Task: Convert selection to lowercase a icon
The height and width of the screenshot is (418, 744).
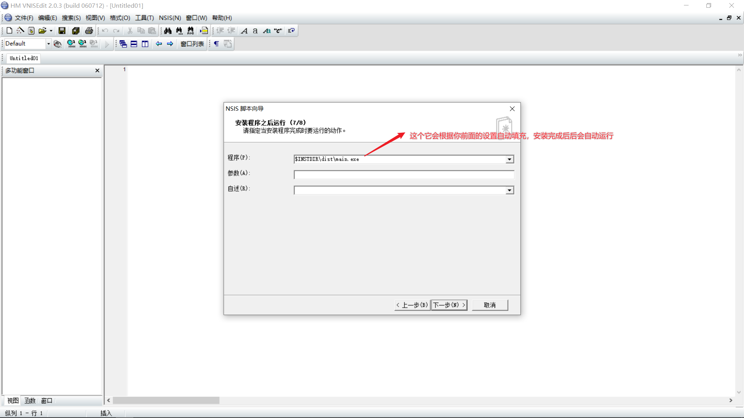Action: (x=255, y=31)
